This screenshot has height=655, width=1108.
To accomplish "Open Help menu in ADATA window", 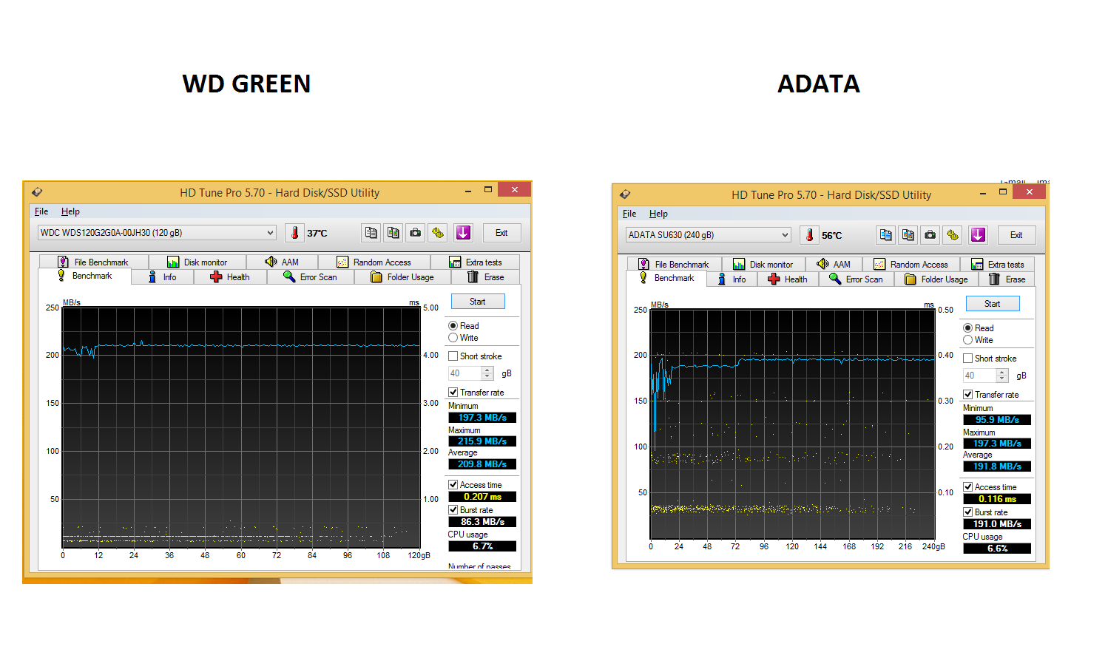I will point(658,214).
